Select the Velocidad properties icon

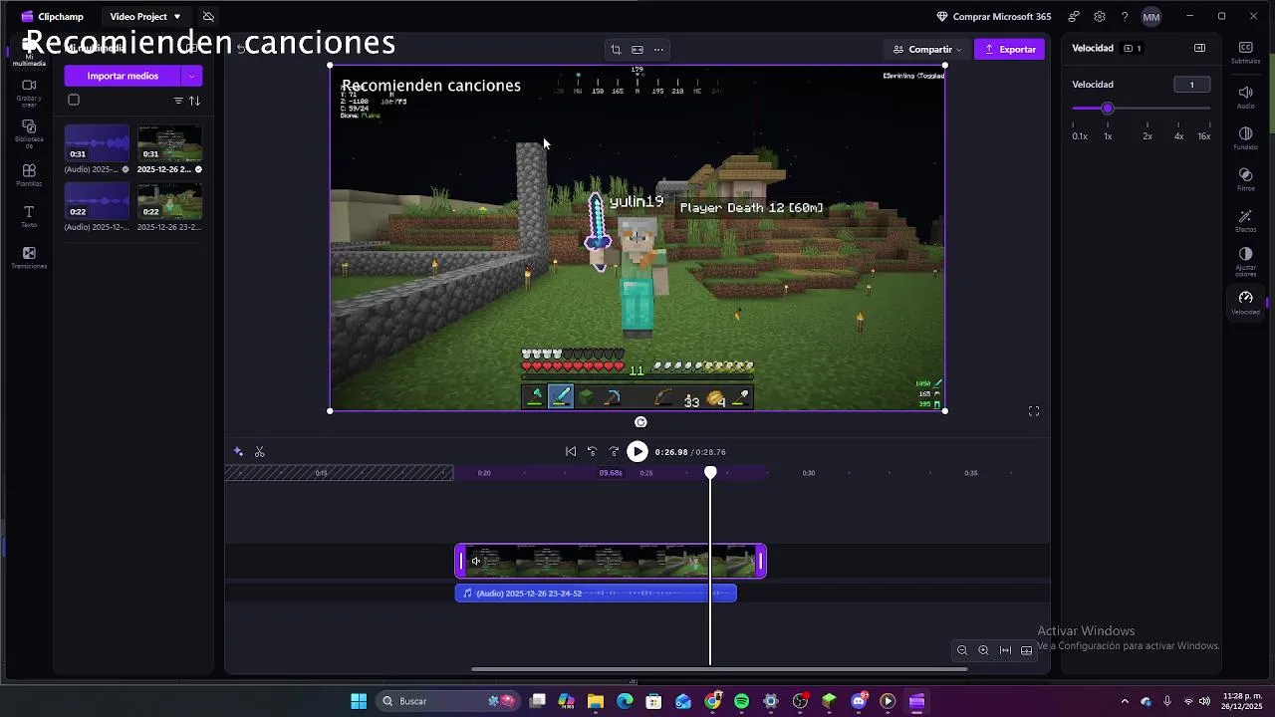[x=1245, y=303]
